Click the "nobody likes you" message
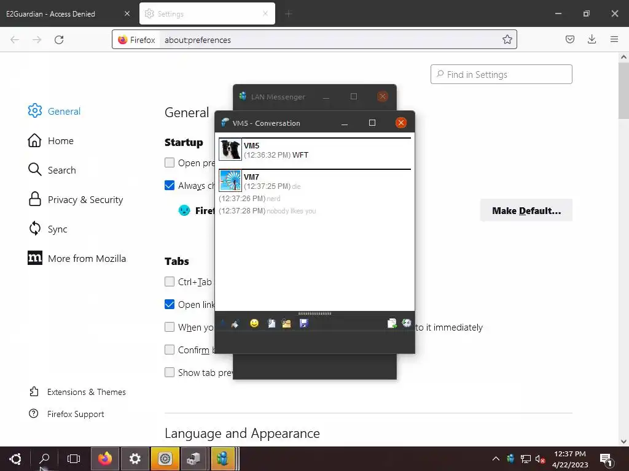 click(291, 211)
